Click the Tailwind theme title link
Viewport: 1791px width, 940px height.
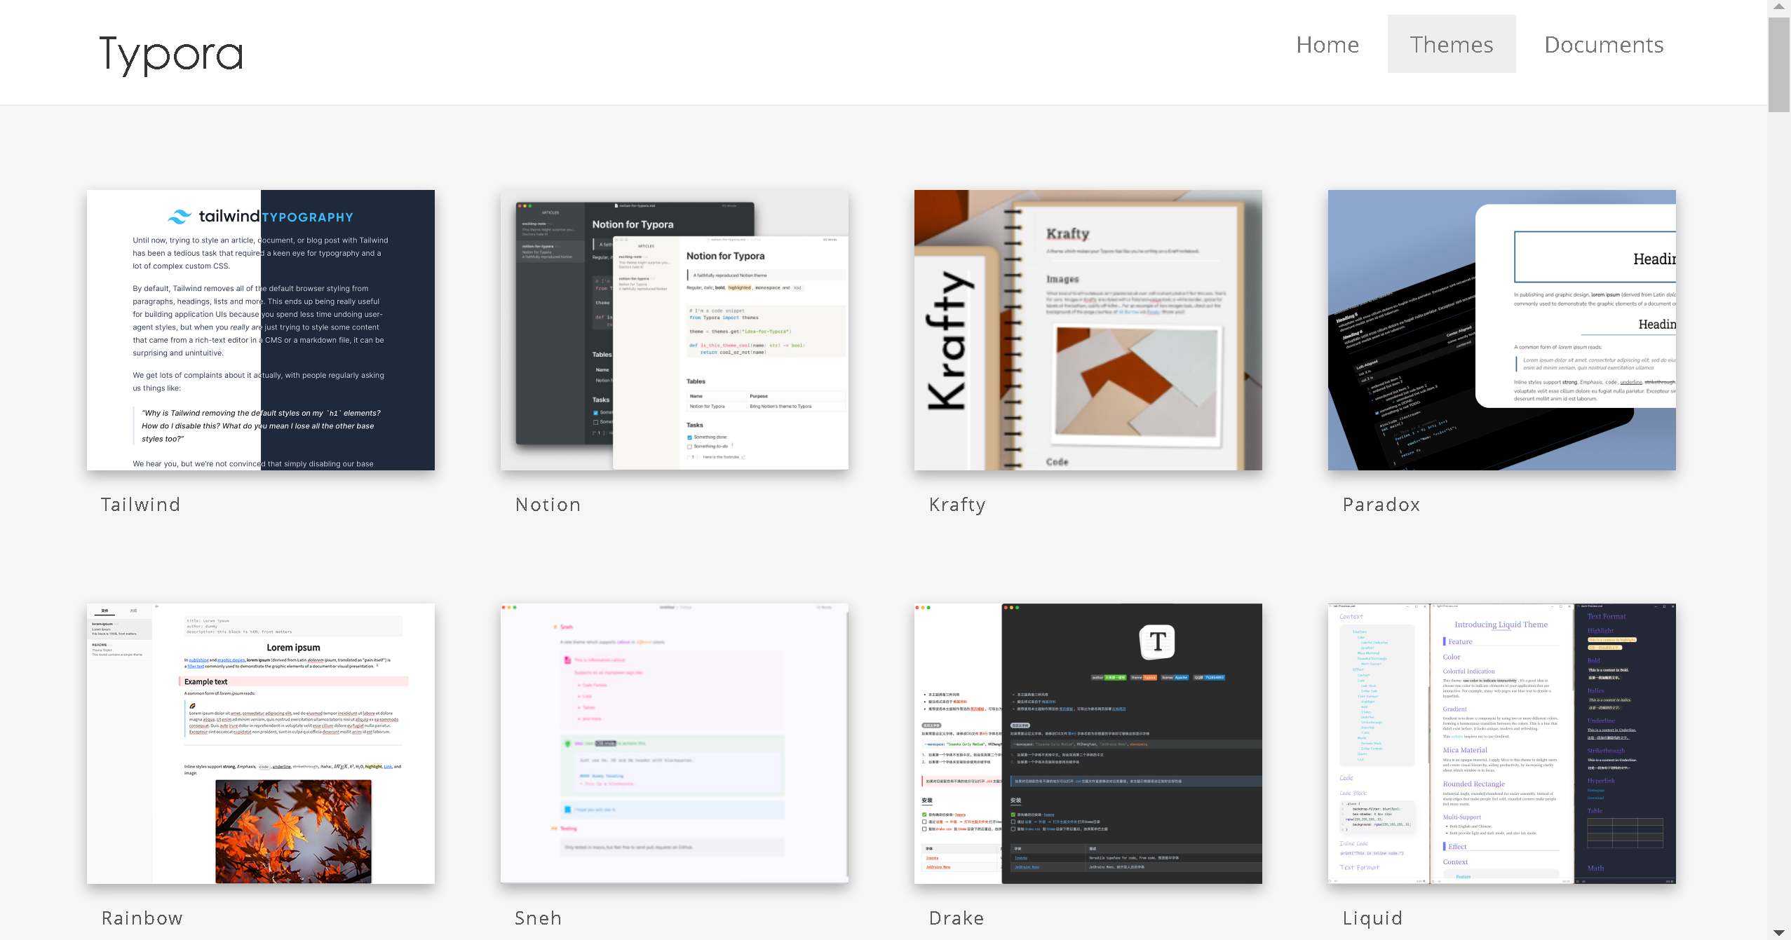tap(140, 505)
